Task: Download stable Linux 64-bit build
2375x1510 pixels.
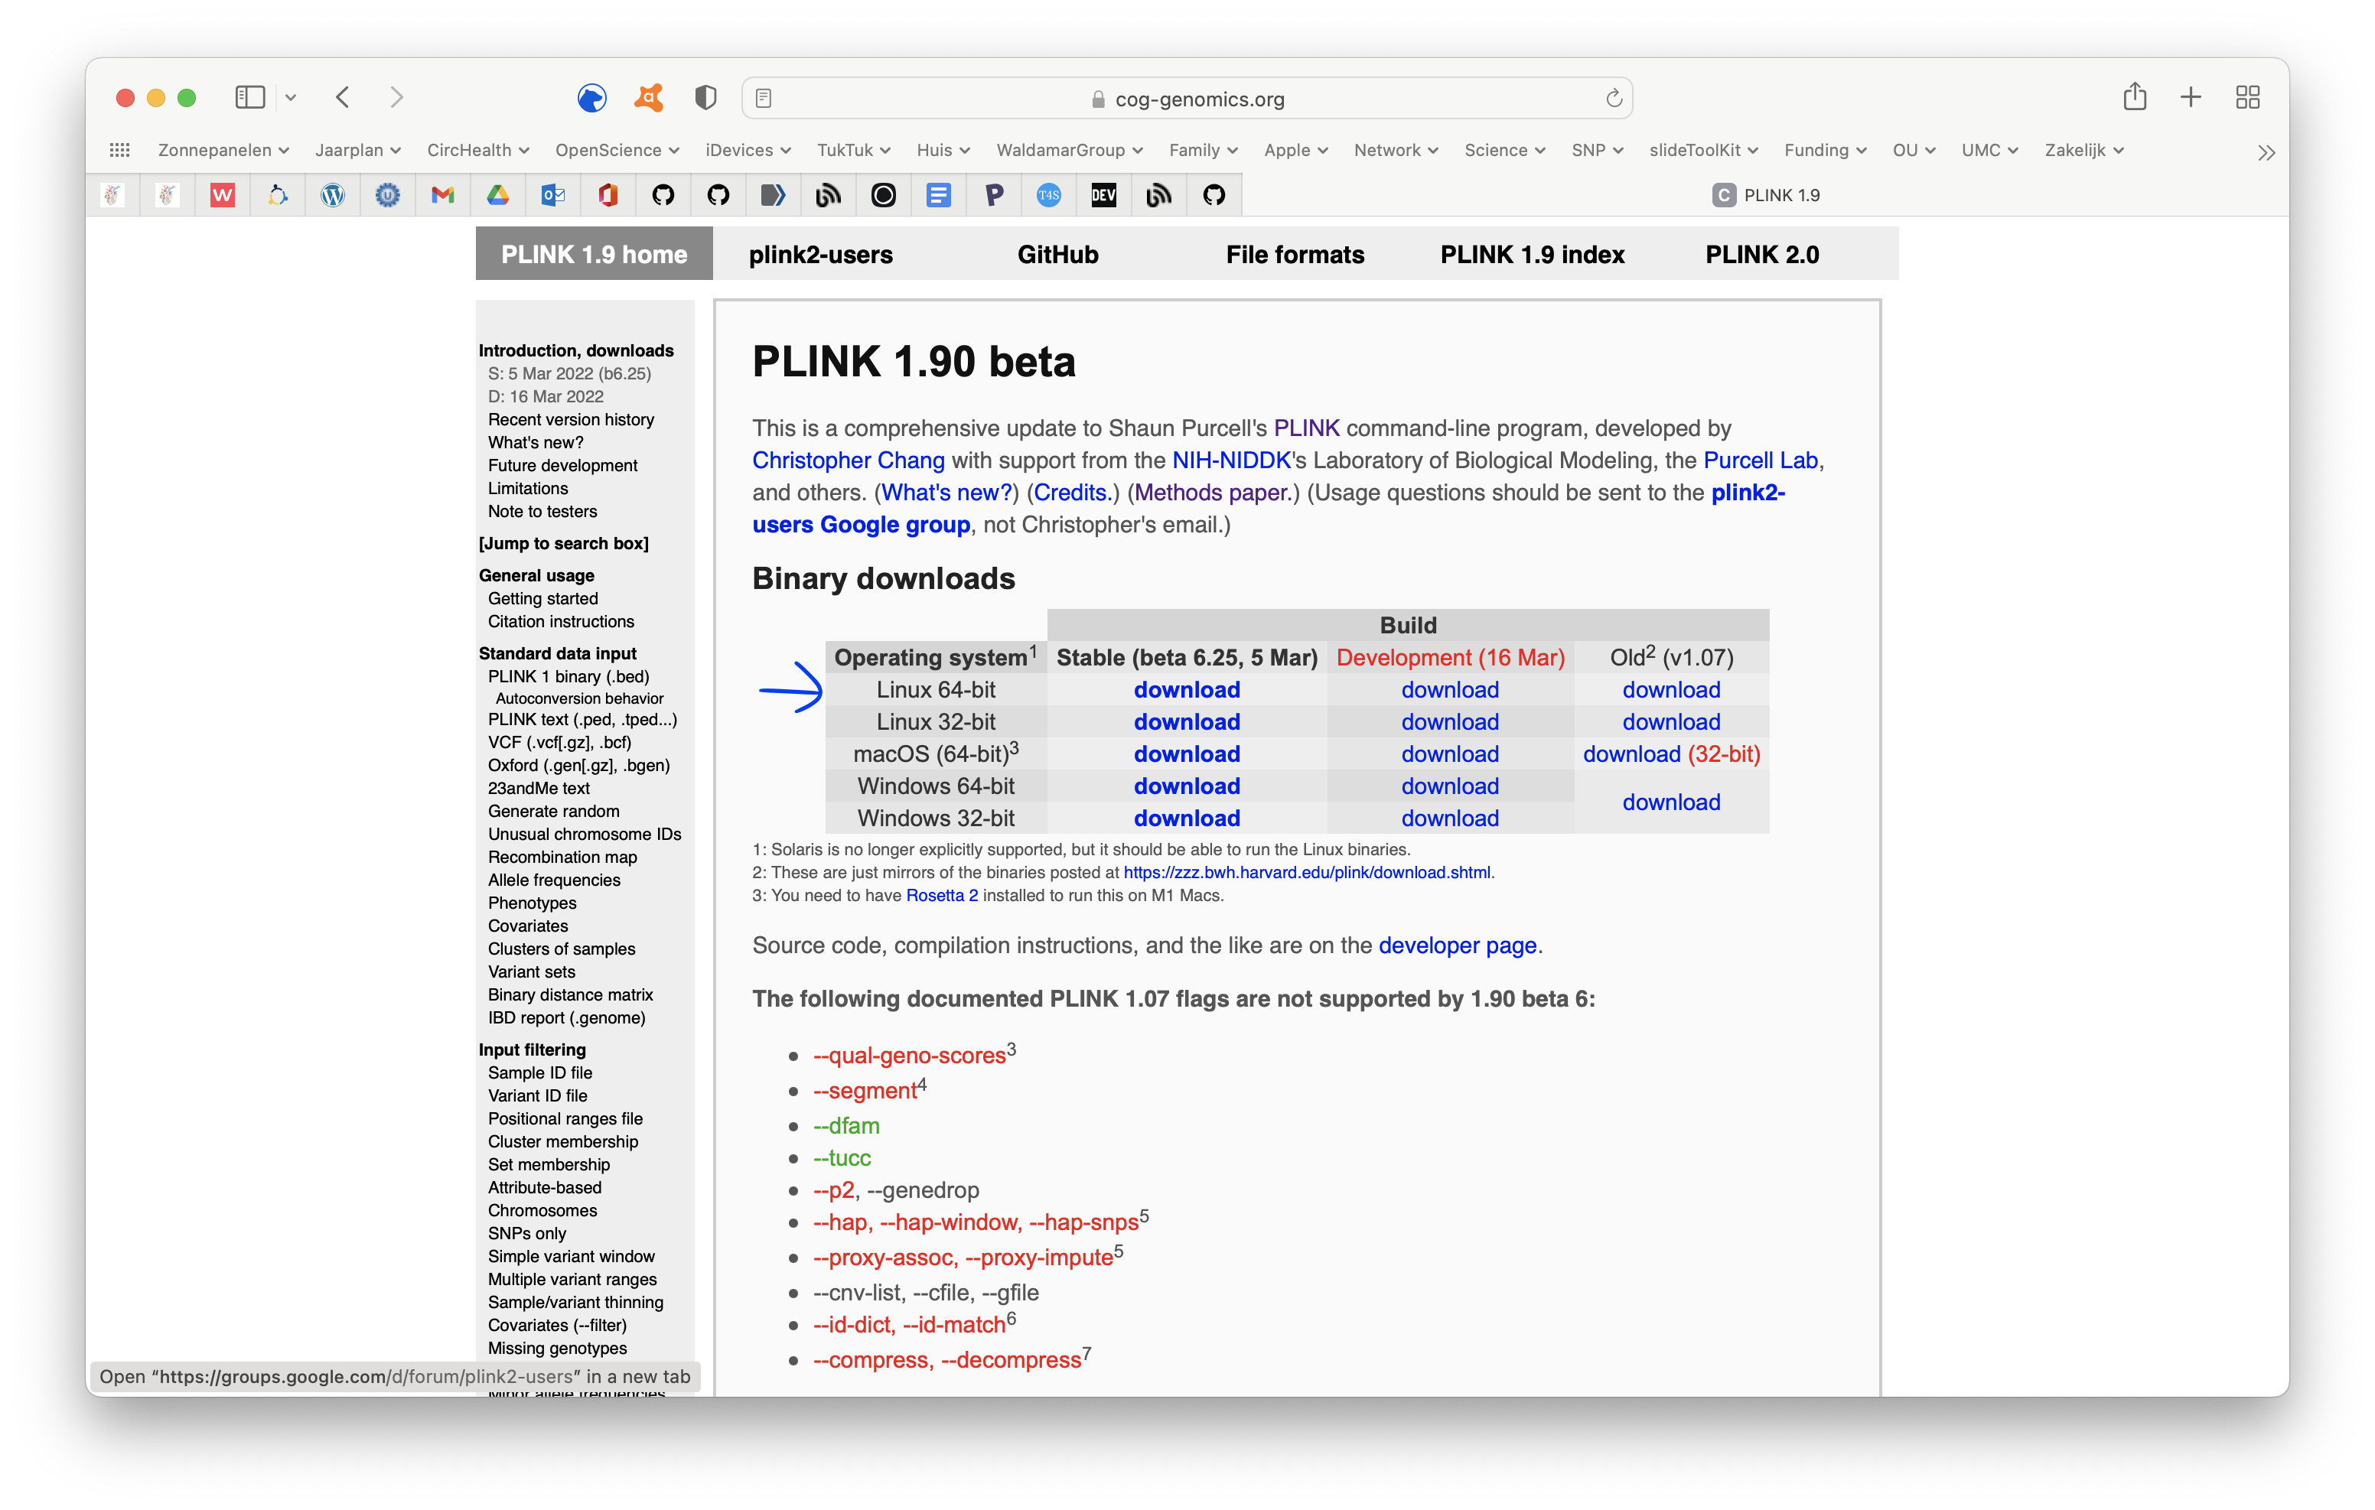Action: (1187, 689)
